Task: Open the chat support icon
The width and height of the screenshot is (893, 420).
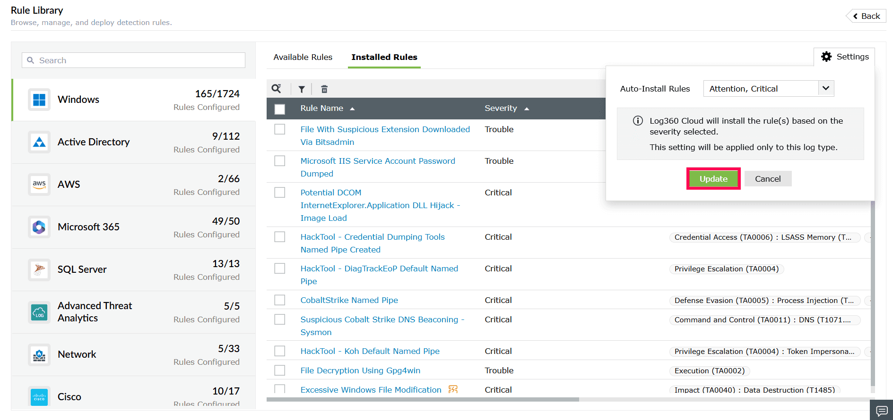Action: pos(882,410)
